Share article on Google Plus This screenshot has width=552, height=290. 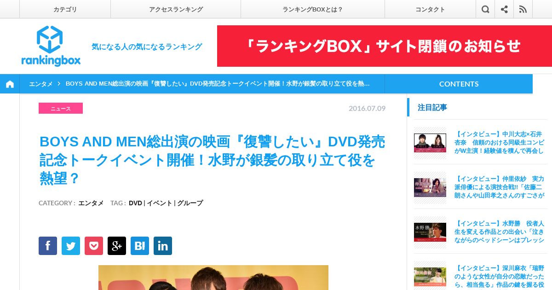[x=117, y=246]
